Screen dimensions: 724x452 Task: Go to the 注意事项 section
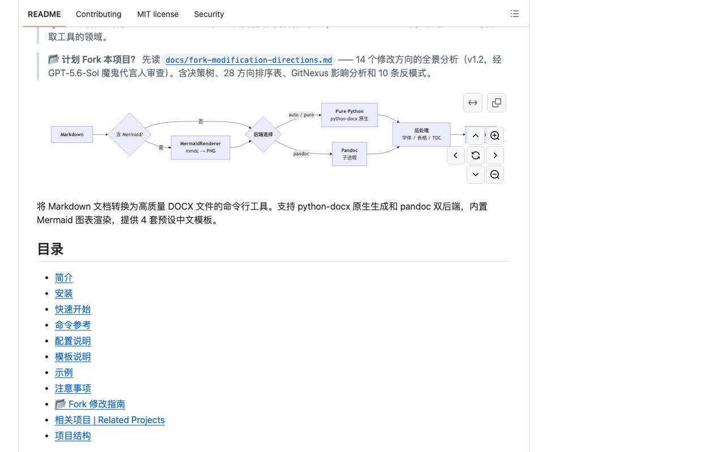73,388
